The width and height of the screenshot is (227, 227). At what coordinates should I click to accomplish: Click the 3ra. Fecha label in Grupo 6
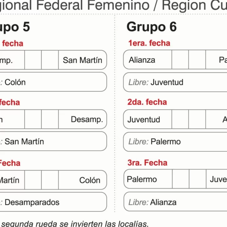(147, 162)
